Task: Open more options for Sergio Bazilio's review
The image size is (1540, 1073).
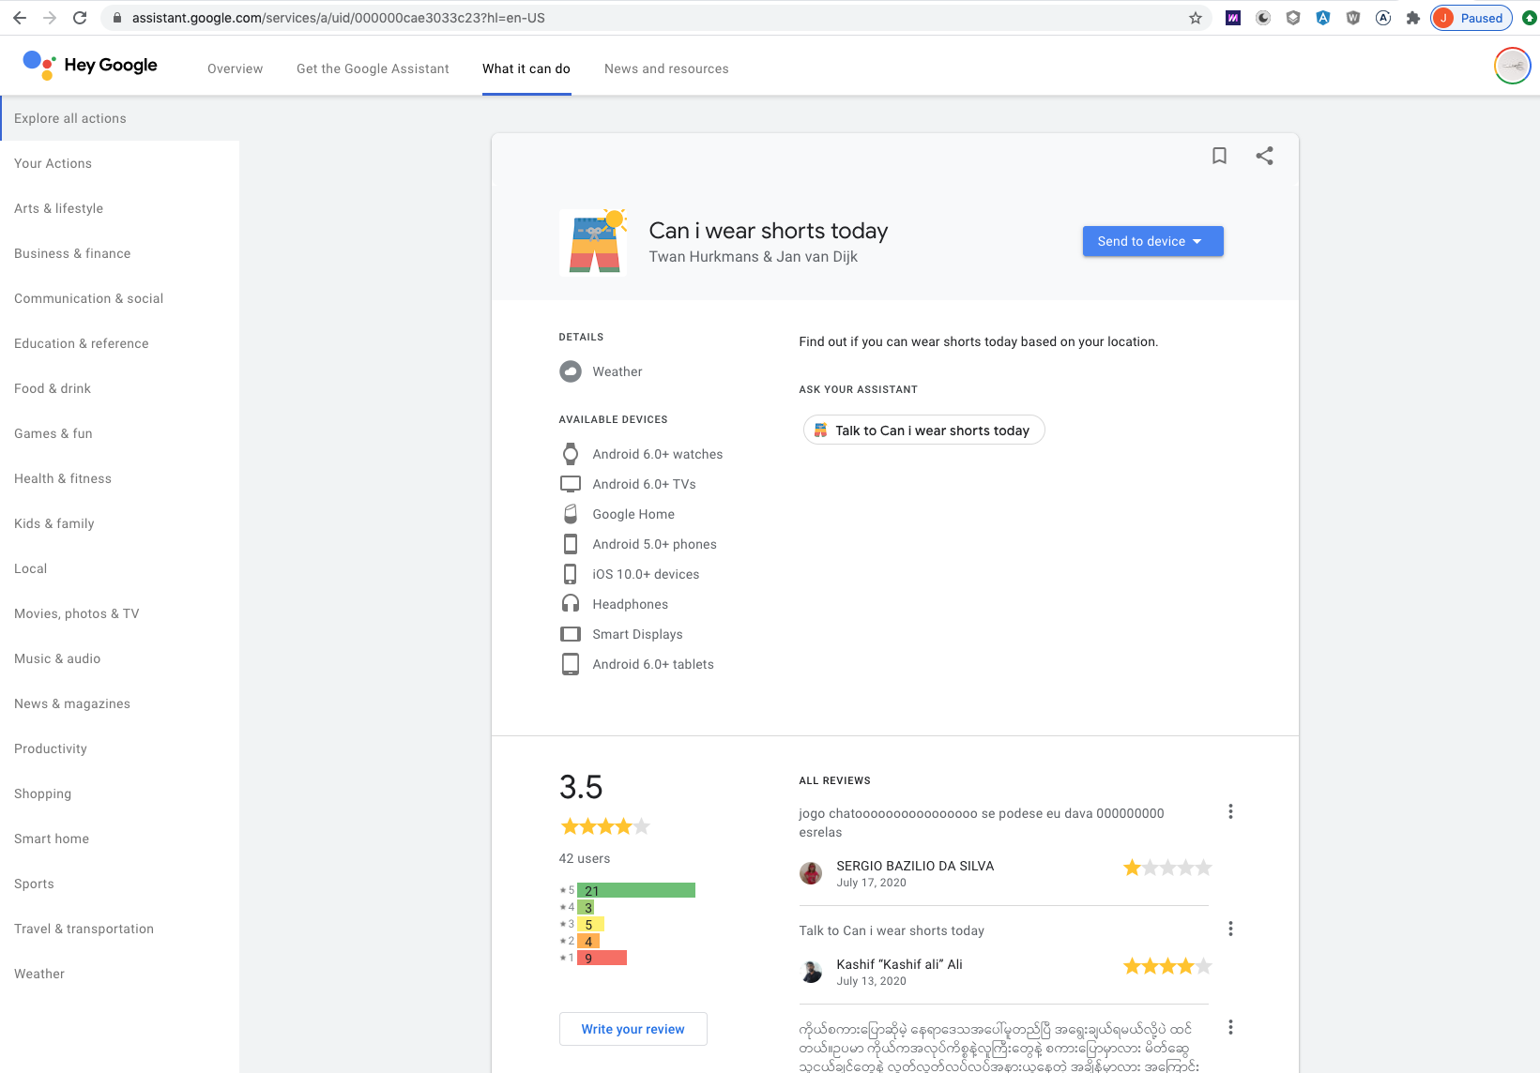Action: coord(1230,811)
